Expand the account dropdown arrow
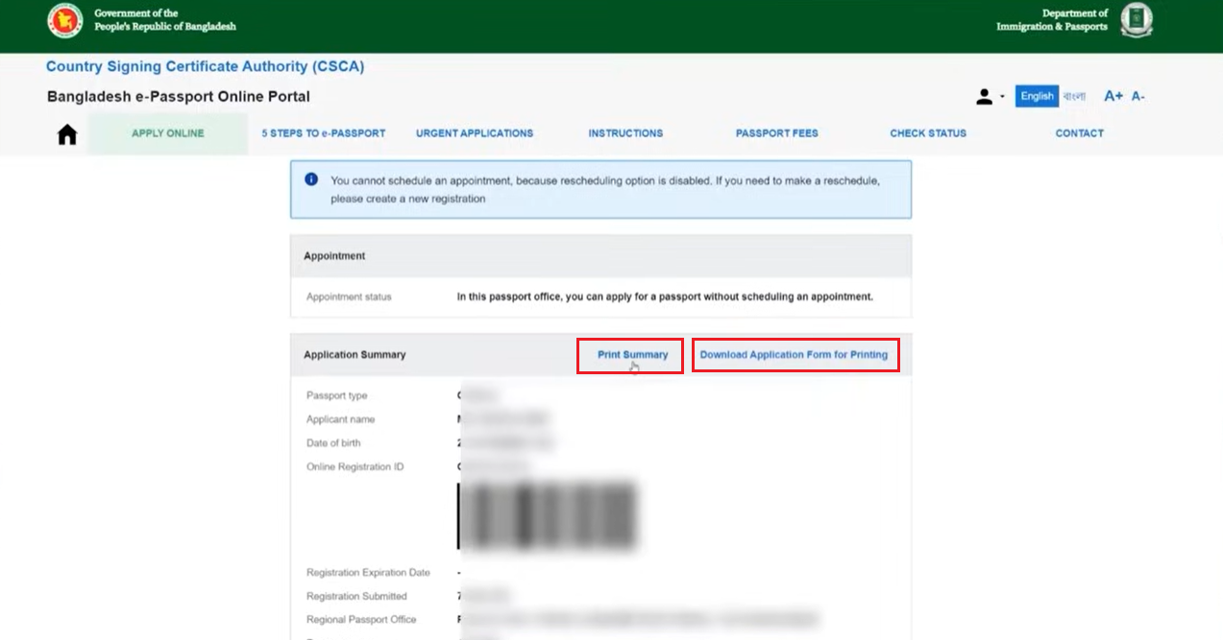This screenshot has width=1223, height=640. click(x=1002, y=97)
